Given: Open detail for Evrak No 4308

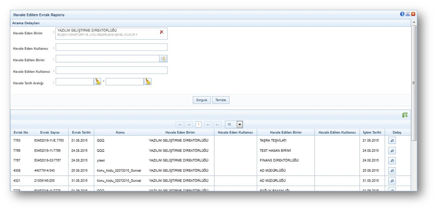Looking at the screenshot, I should pos(392,170).
